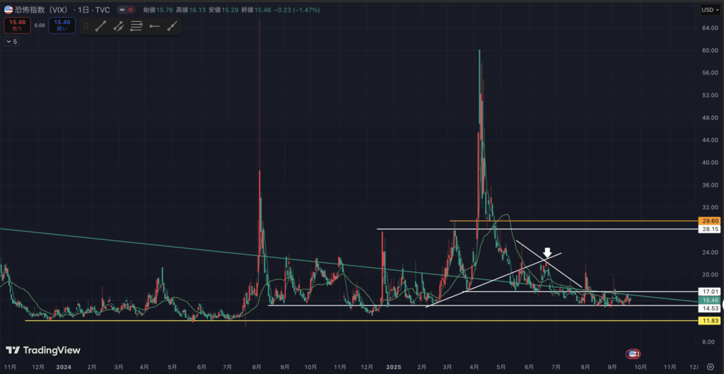
Task: Open chart settings gear in bottom-right corner
Action: 710,367
